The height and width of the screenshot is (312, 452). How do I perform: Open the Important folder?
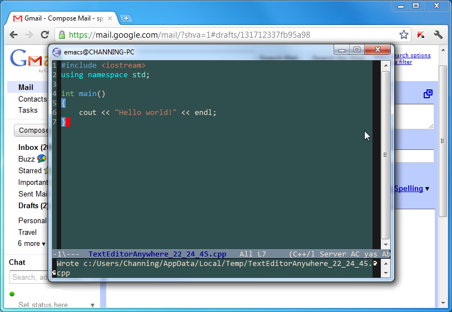coord(33,183)
